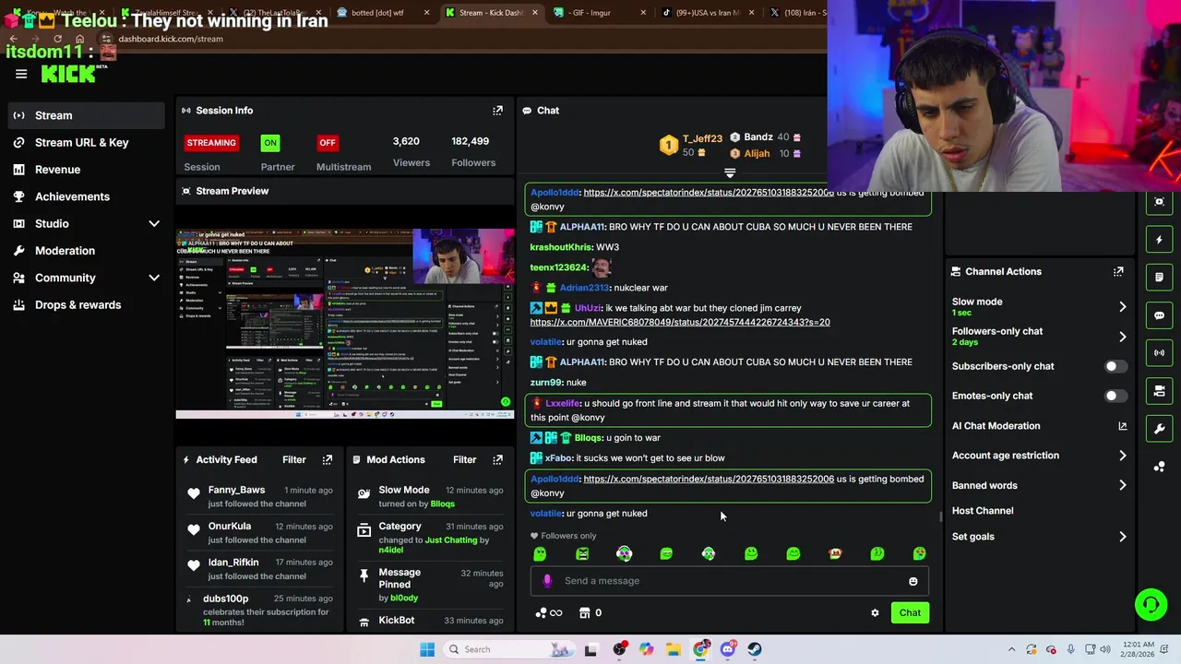Click the stream preview icon in right sidebar
Image resolution: width=1181 pixels, height=664 pixels.
(x=1160, y=202)
